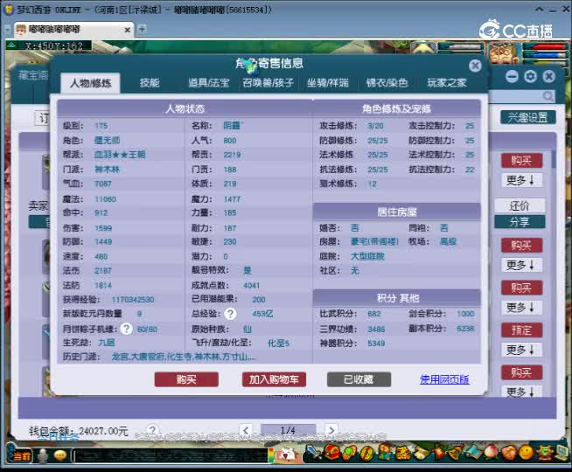Screen dimensions: 572x472
Task: Click the golden bell icon in bottom toolbar
Action: [x=456, y=453]
